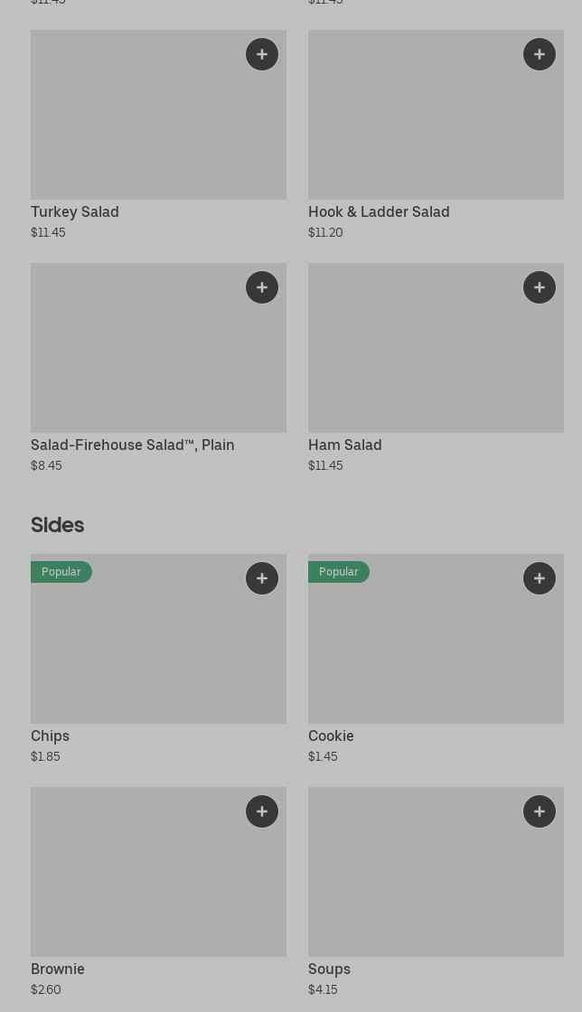582x1012 pixels.
Task: Add Turkey Salad to the order
Action: coord(262,54)
